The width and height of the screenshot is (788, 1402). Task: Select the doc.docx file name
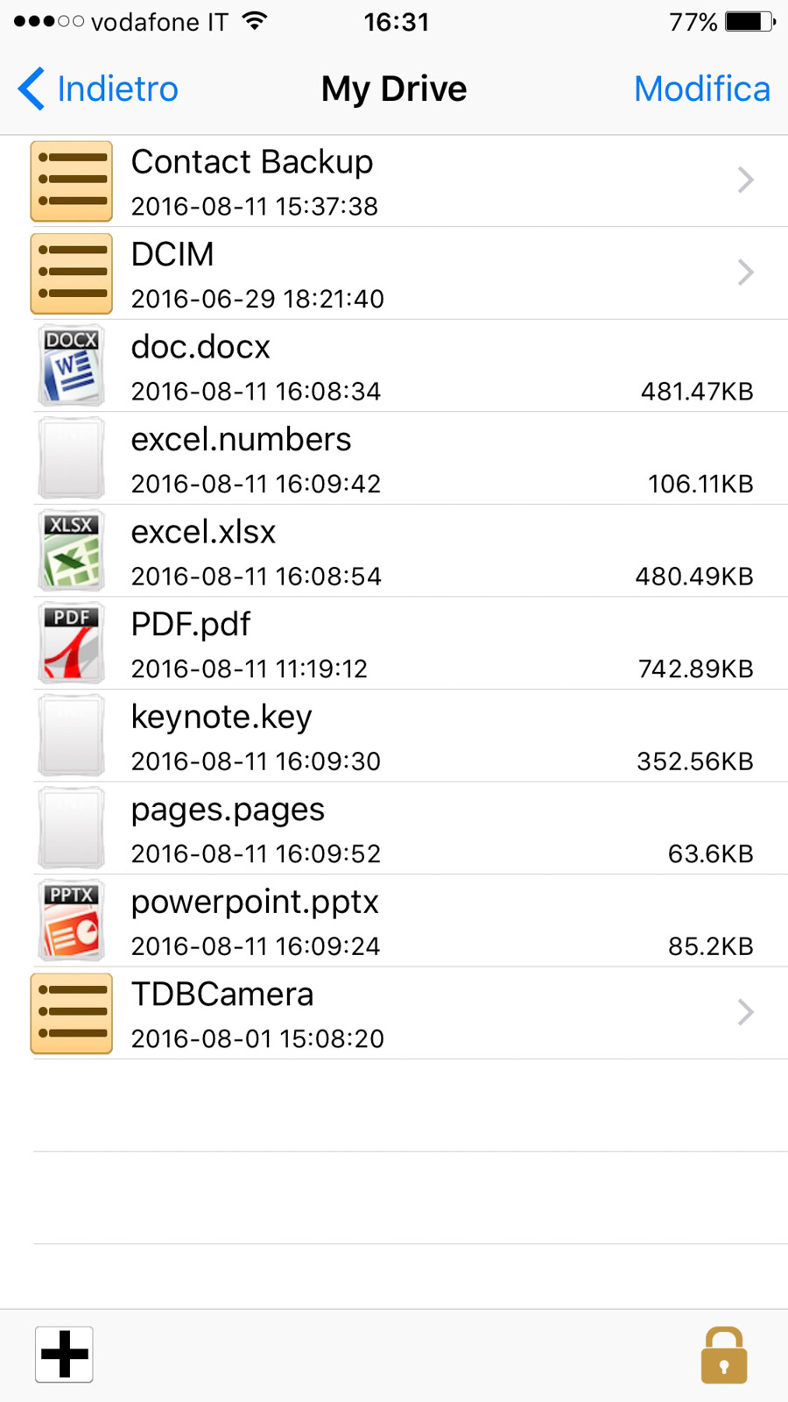(x=201, y=347)
